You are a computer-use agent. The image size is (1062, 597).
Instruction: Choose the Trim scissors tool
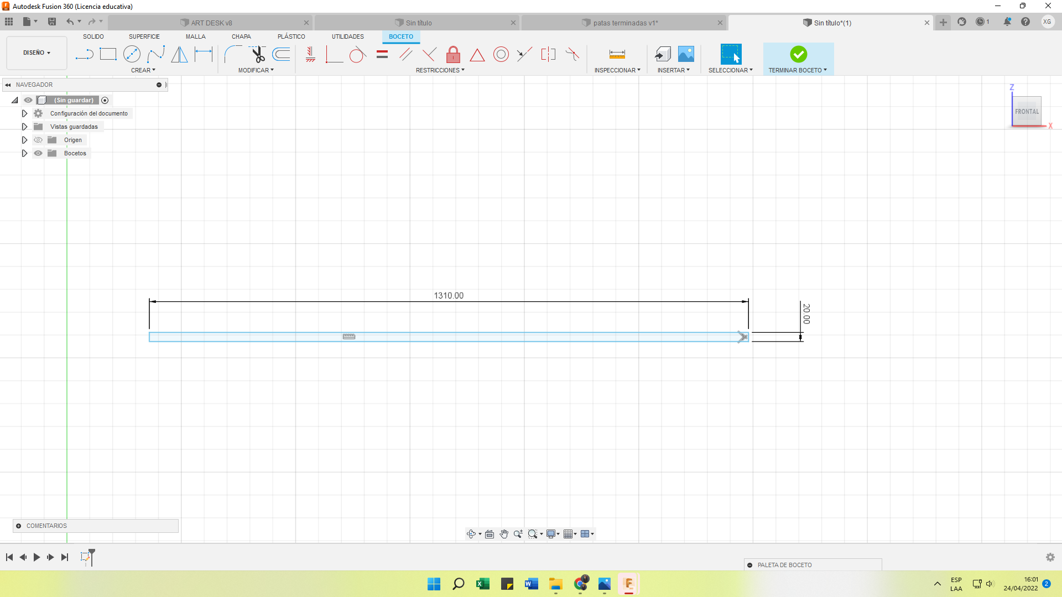[x=258, y=54]
